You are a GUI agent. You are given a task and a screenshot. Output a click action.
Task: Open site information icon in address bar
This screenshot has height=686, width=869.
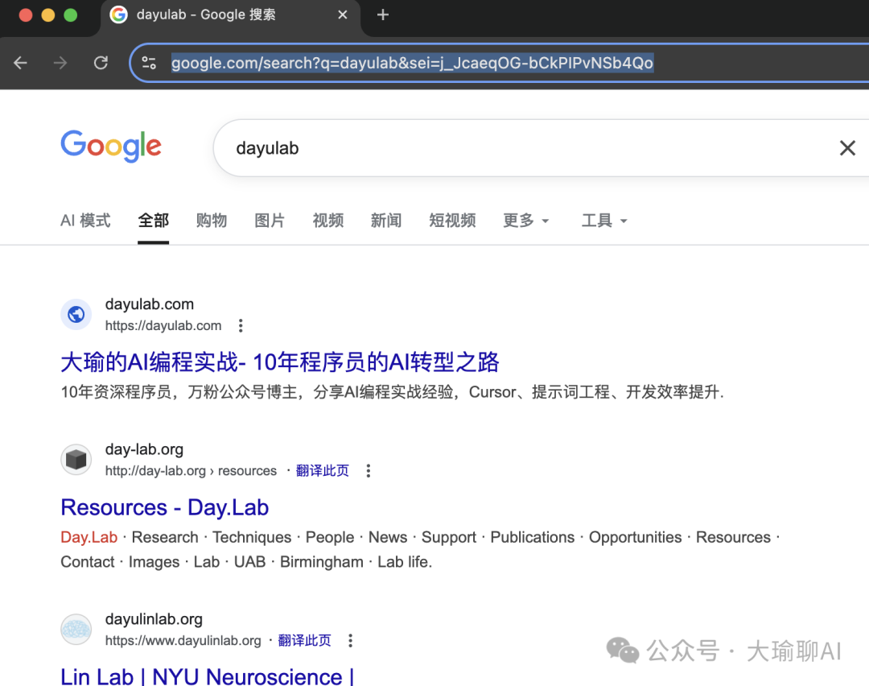pyautogui.click(x=150, y=62)
